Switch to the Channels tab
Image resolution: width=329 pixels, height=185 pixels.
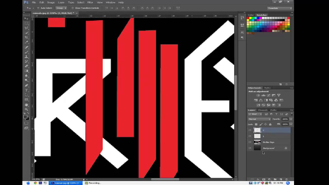click(x=263, y=110)
